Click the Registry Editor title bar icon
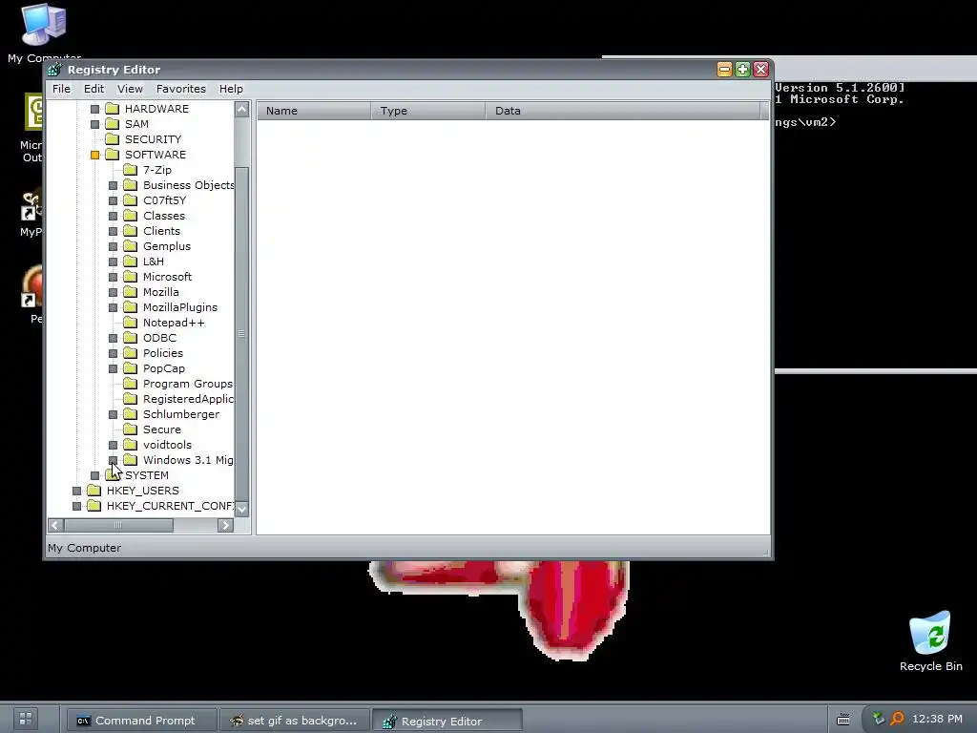977x733 pixels. (x=55, y=69)
